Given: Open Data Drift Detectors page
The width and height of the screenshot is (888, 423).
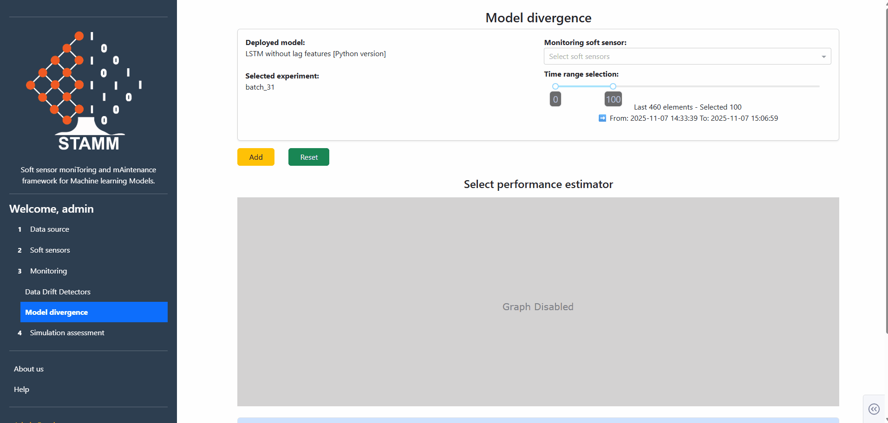Looking at the screenshot, I should coord(58,292).
